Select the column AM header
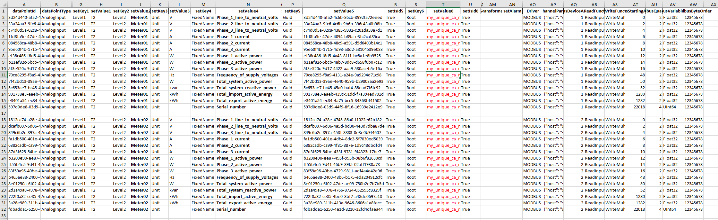Image resolution: width=718 pixels, height=220 pixels. pyautogui.click(x=492, y=4)
